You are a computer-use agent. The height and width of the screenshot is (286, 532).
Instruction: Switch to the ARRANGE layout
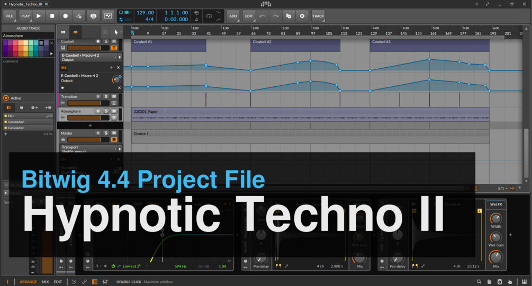click(28, 282)
